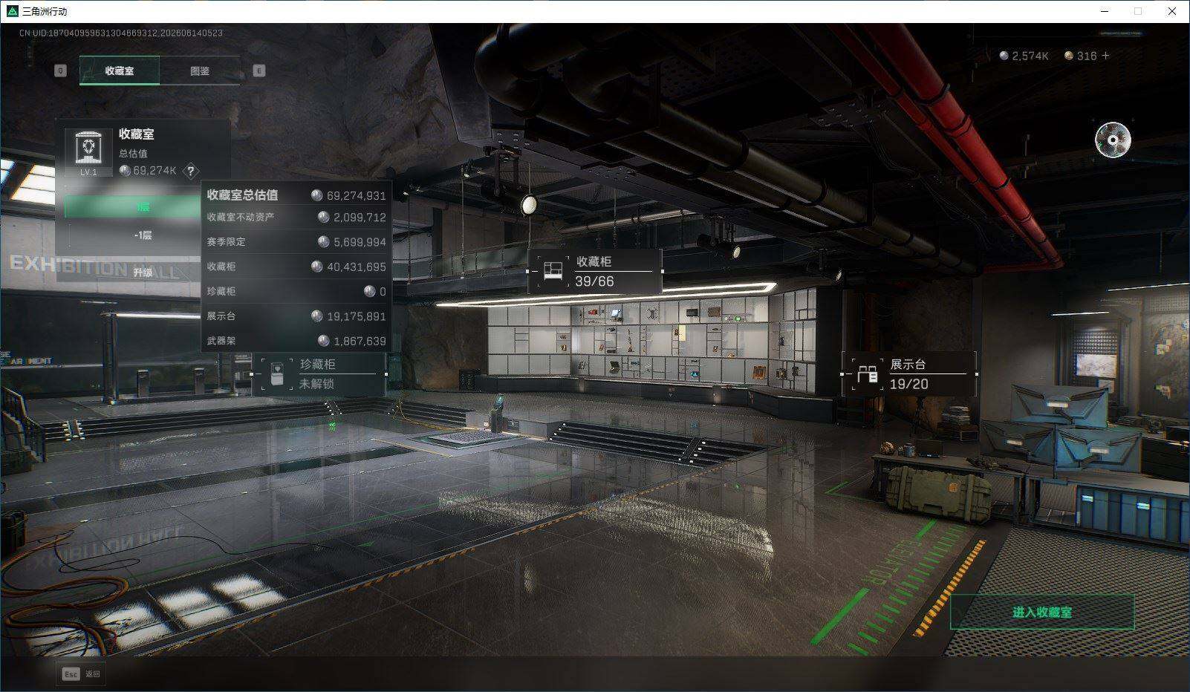Click the 赛季限定 5,699,994 row
The image size is (1190, 692).
coord(296,242)
